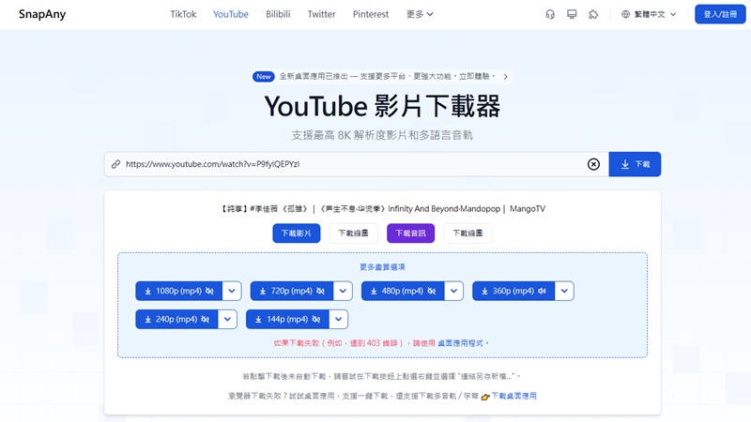Viewport: 751px width, 422px height.
Task: Expand the 480p format dropdown arrow
Action: 454,291
